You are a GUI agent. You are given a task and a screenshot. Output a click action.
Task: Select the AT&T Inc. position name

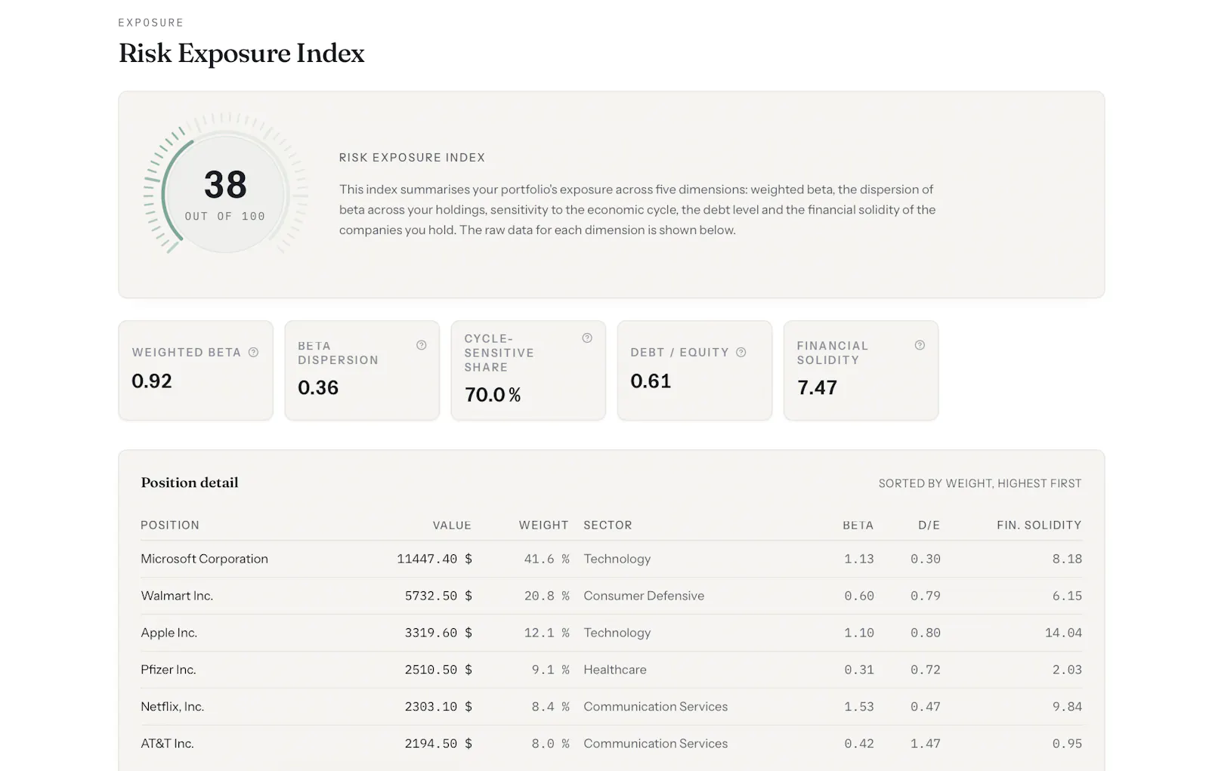click(x=167, y=744)
